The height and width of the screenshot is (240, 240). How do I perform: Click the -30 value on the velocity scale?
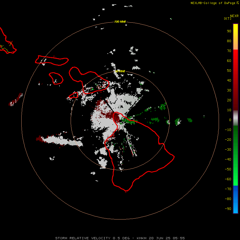228,150
